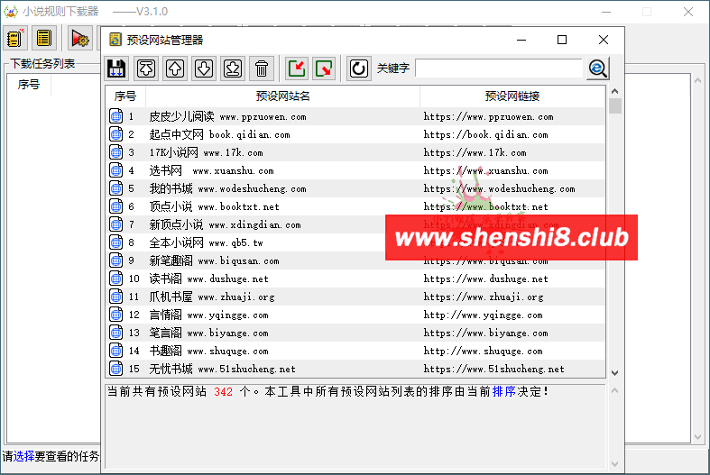
Task: Click yellow list icon in main window toolbar
Action: pyautogui.click(x=44, y=38)
